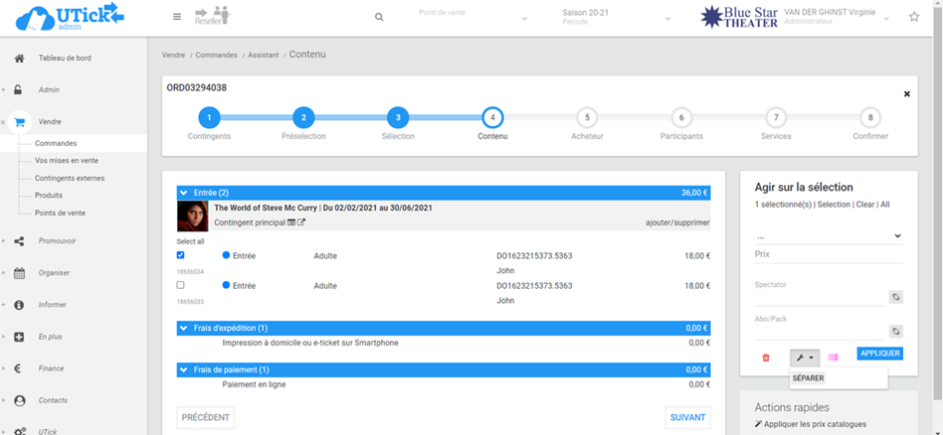The width and height of the screenshot is (943, 435).
Task: Collapse the Entrée (2) section
Action: (183, 193)
